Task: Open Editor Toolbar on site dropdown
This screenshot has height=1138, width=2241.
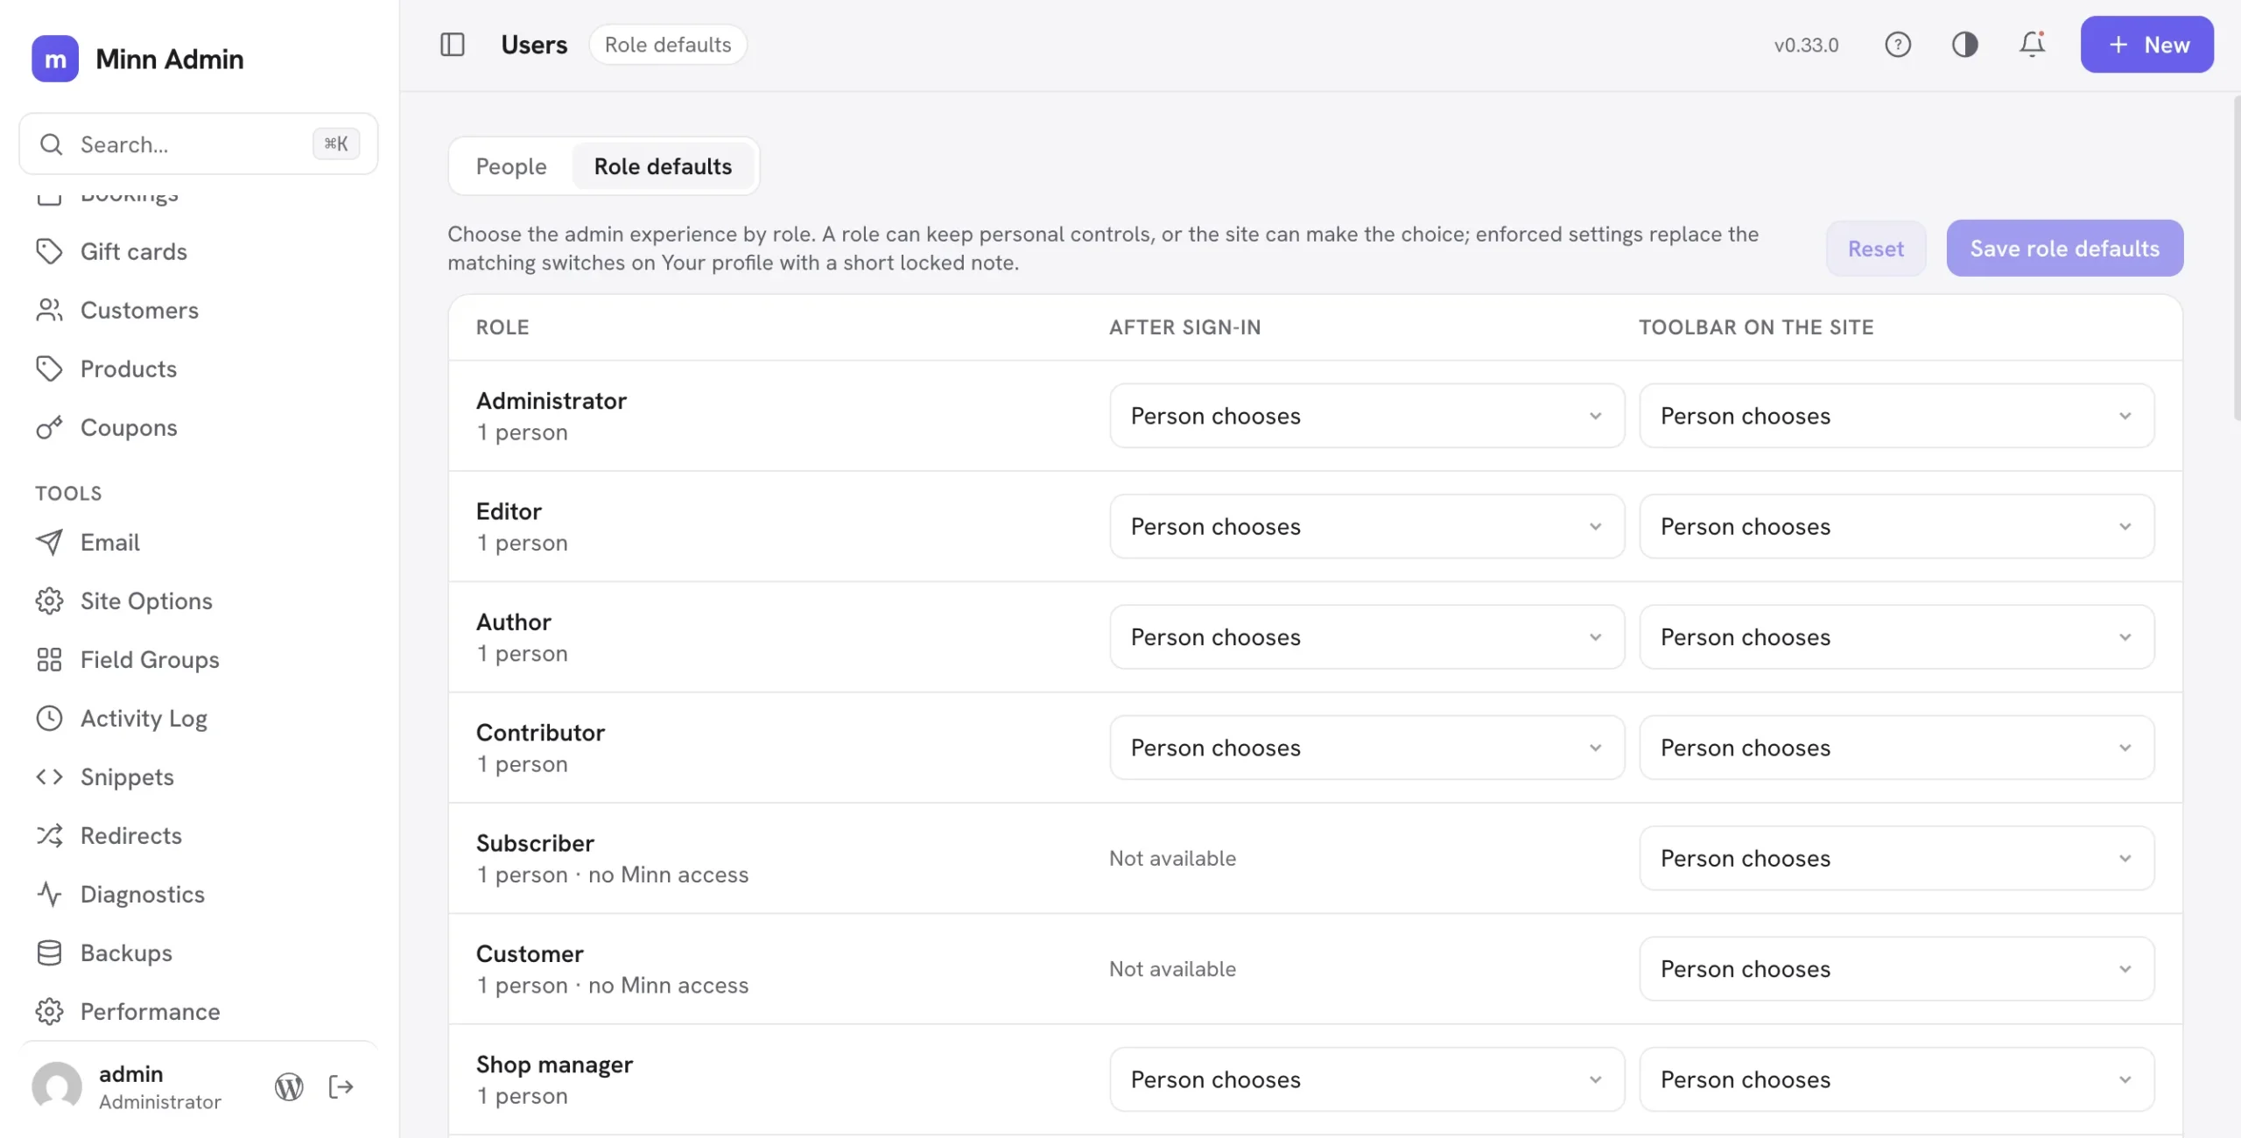Action: click(x=1896, y=526)
